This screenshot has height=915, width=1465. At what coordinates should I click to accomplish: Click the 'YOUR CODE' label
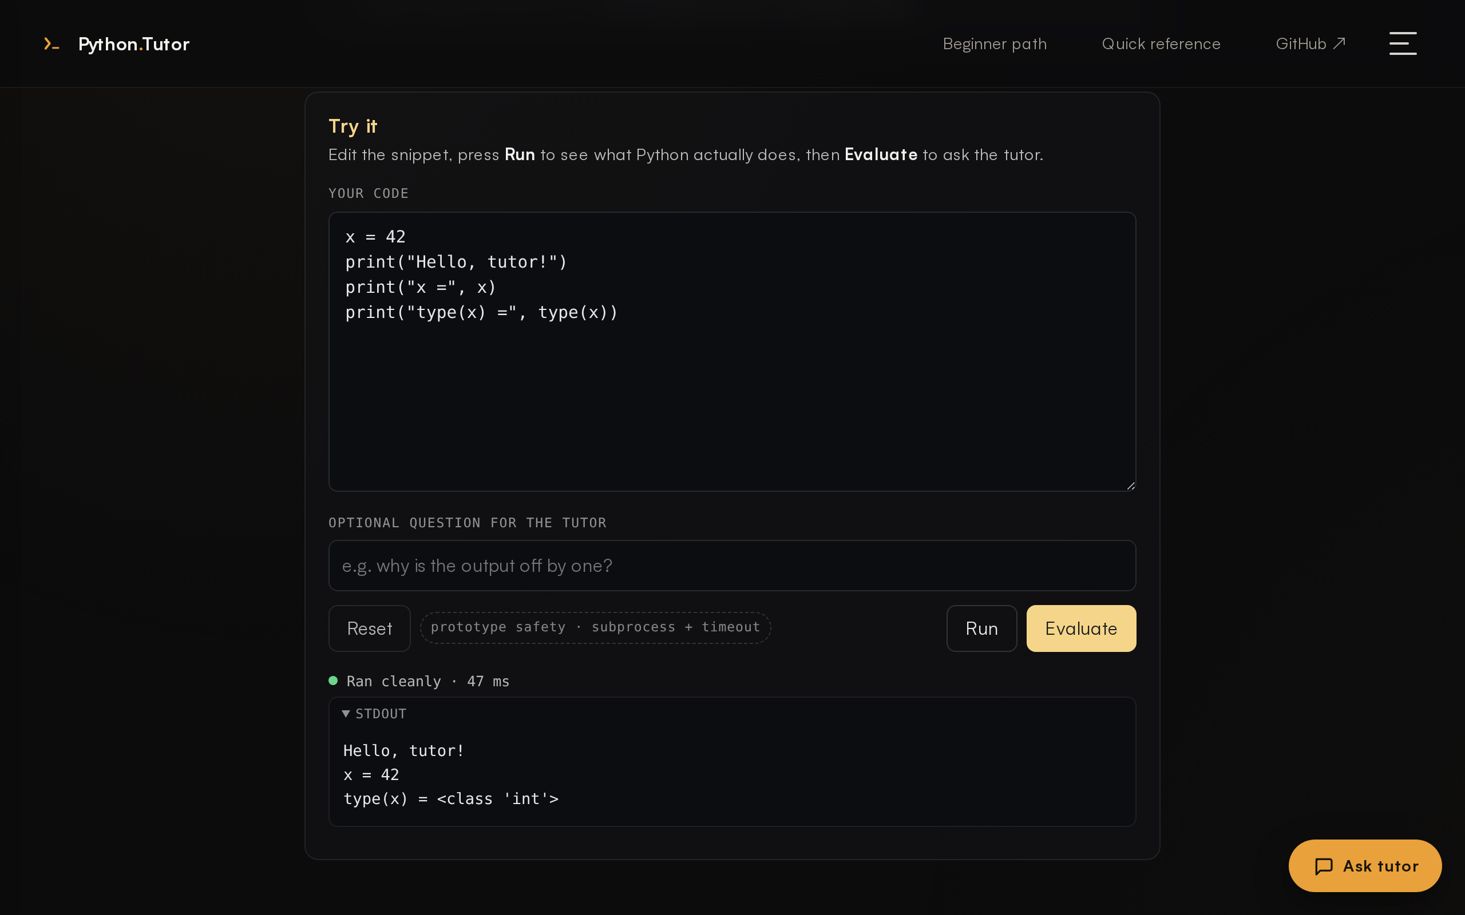point(369,193)
